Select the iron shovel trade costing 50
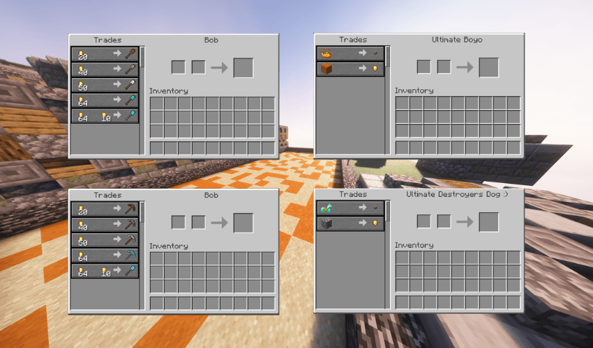This screenshot has width=593, height=348. pos(105,86)
